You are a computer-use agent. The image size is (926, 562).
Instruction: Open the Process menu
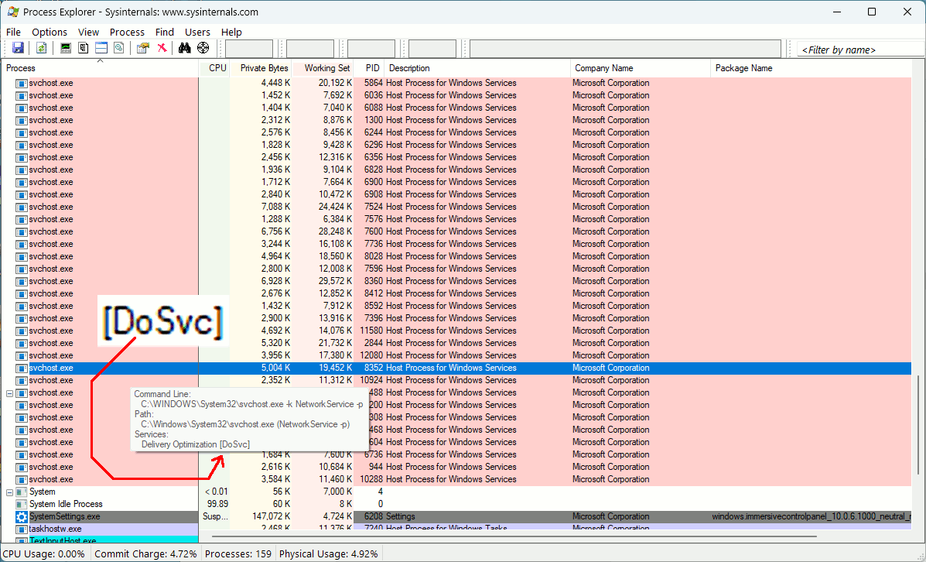pyautogui.click(x=127, y=32)
